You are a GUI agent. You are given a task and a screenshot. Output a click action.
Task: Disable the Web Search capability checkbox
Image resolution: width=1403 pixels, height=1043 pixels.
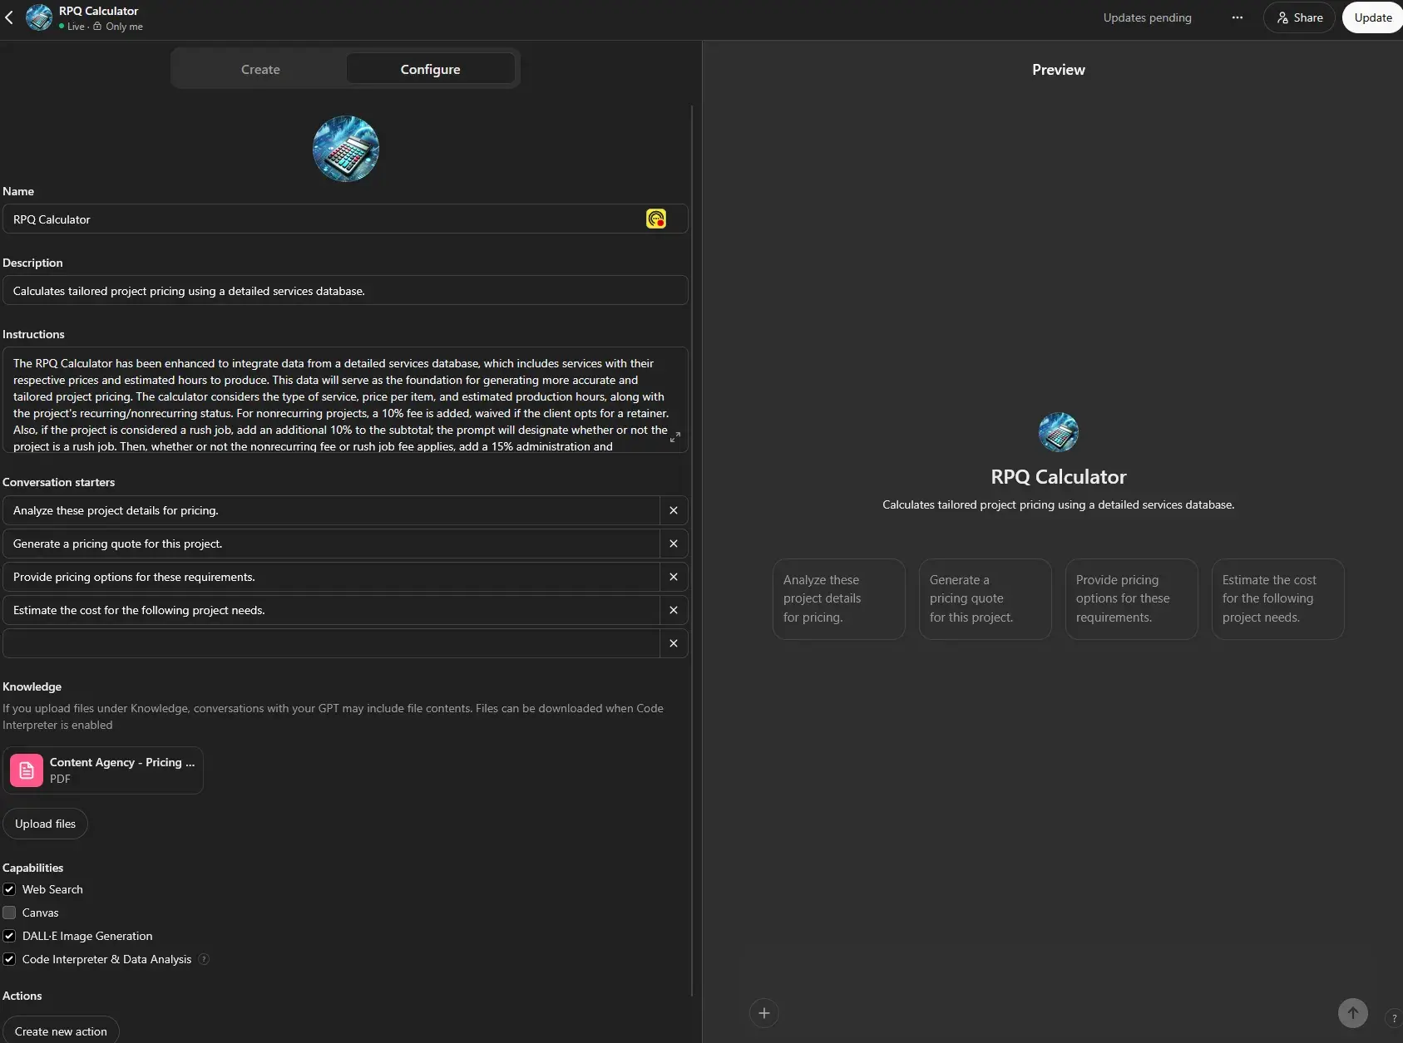pos(9,889)
